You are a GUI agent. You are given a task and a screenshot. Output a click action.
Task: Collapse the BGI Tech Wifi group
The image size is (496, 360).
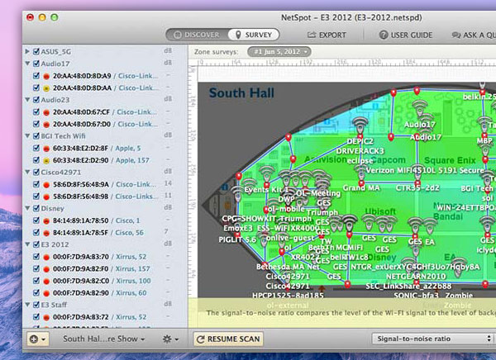tap(27, 135)
